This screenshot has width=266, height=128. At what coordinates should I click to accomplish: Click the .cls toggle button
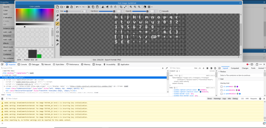(200, 68)
